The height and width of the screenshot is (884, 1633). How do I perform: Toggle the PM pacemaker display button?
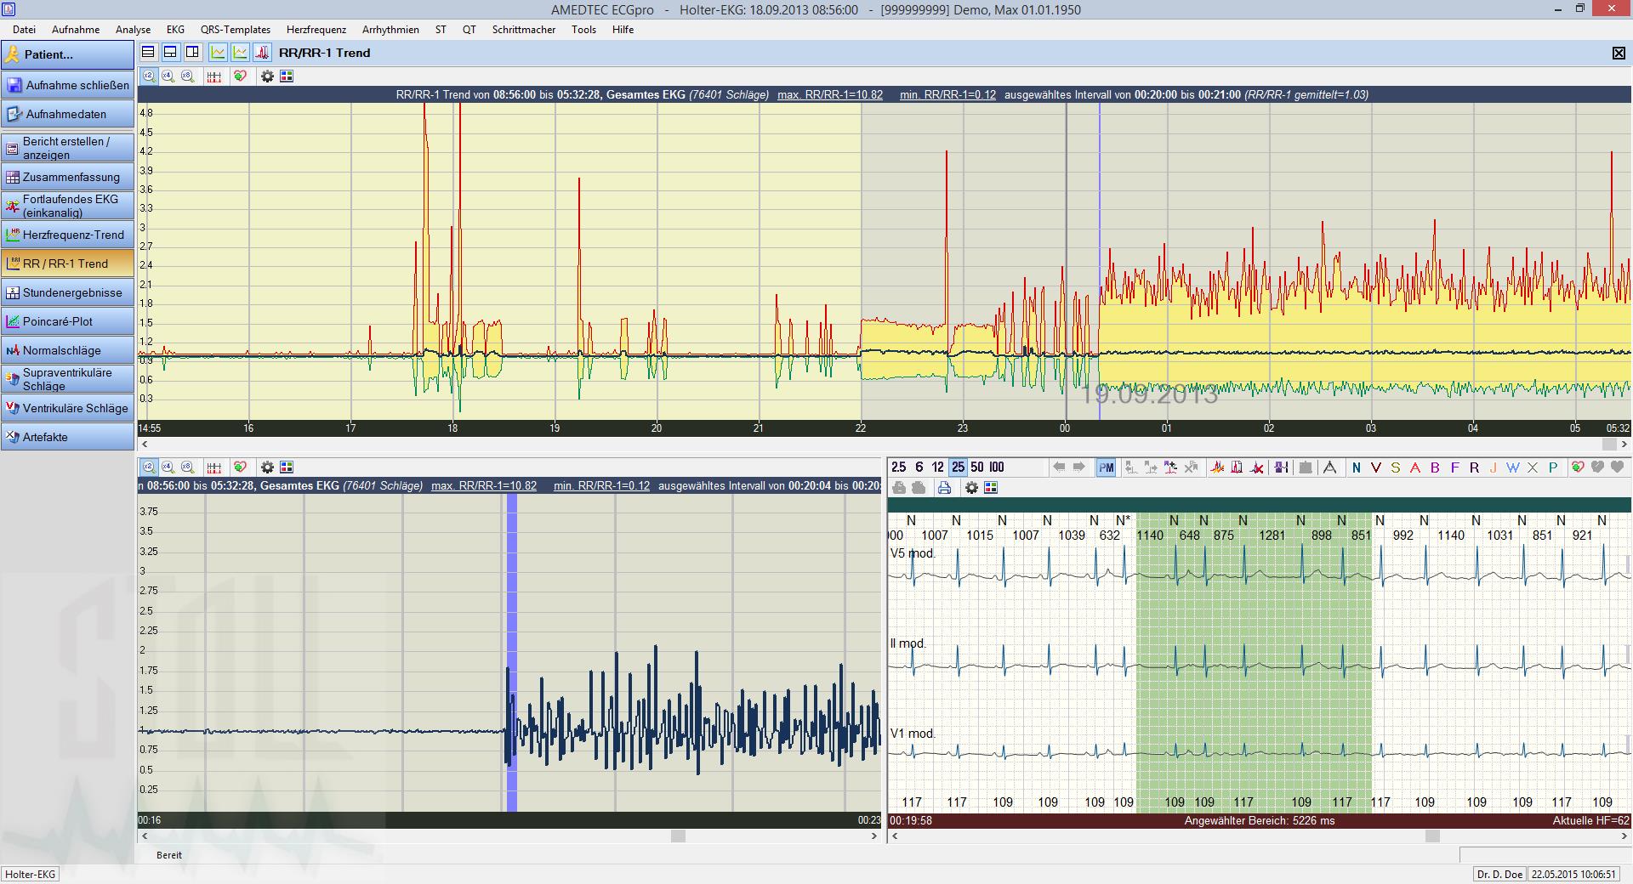click(x=1106, y=467)
